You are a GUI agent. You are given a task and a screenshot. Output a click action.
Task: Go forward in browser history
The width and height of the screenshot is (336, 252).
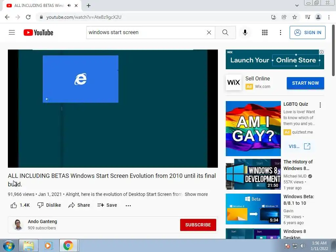pos(18,17)
